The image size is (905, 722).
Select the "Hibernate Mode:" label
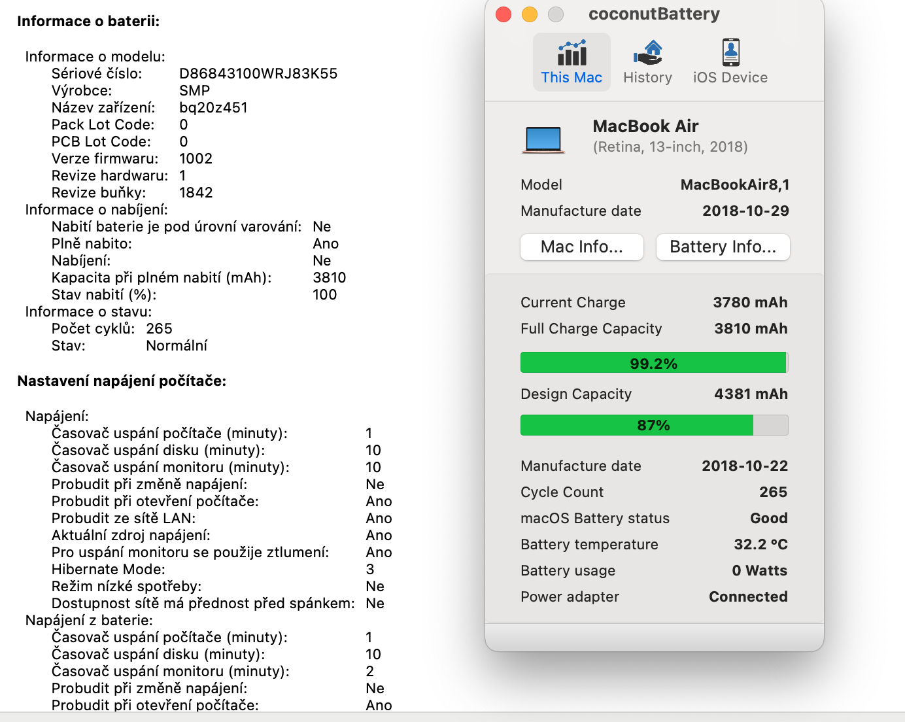point(109,569)
